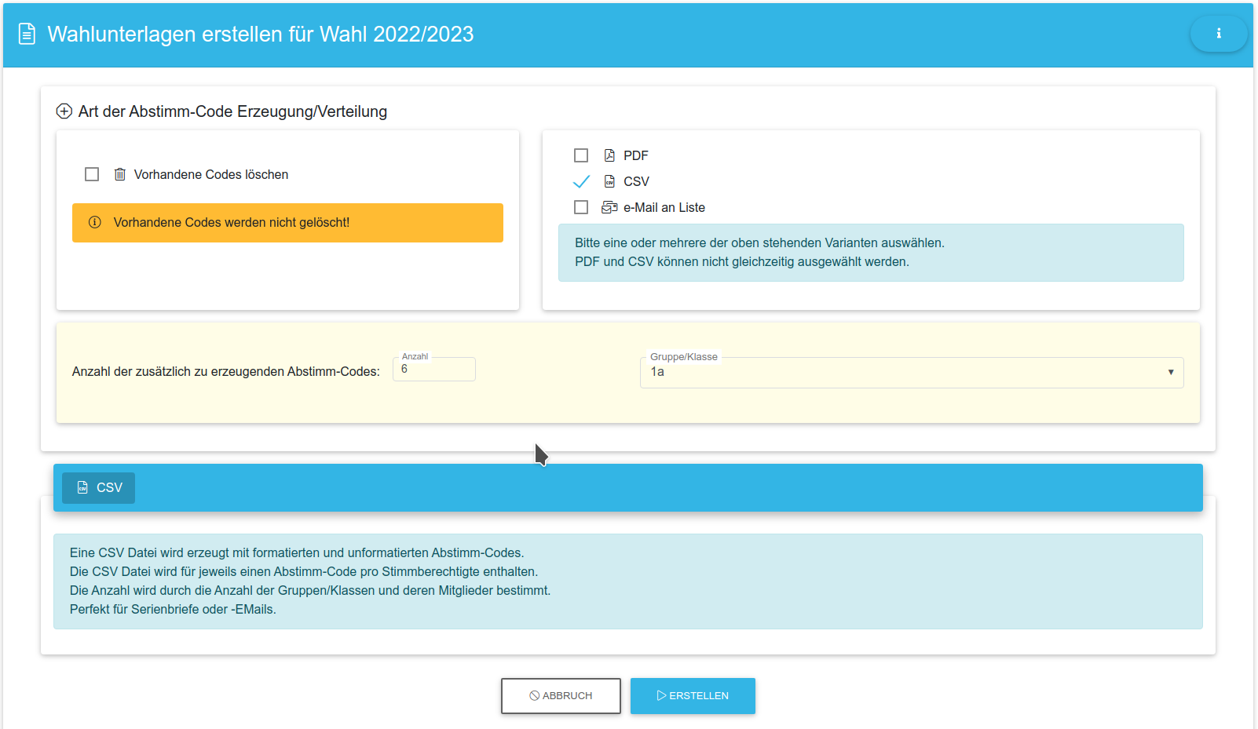Click the PDF file icon
Screen dimensions: 1258x729
pos(609,155)
